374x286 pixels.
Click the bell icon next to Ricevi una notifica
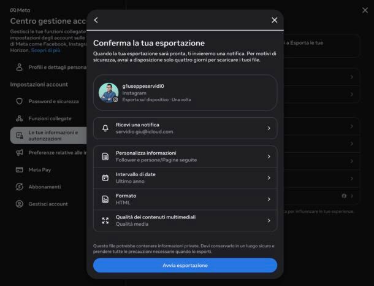click(105, 128)
